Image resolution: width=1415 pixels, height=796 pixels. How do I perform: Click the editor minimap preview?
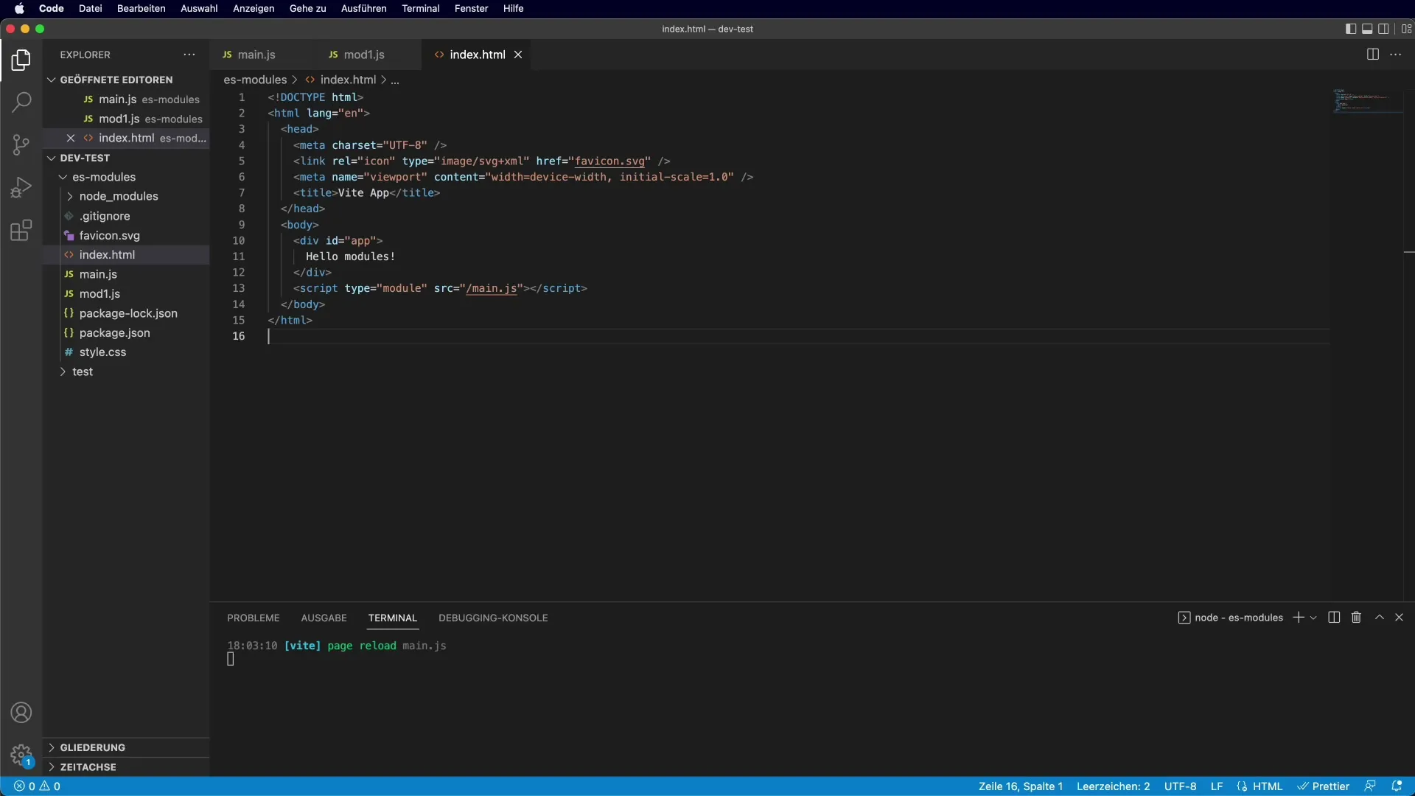coord(1368,101)
